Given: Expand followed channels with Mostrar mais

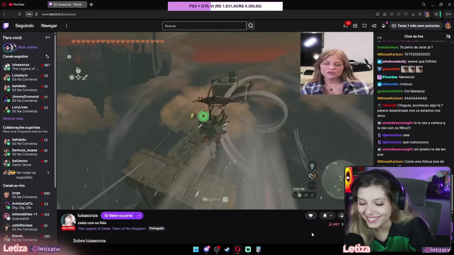Looking at the screenshot, I should [x=13, y=119].
